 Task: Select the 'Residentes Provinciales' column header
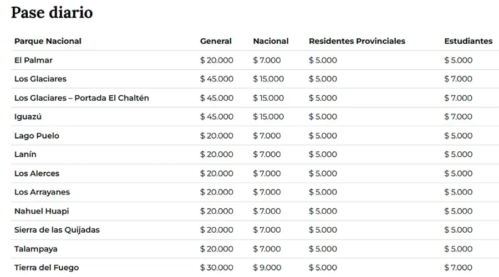[357, 41]
